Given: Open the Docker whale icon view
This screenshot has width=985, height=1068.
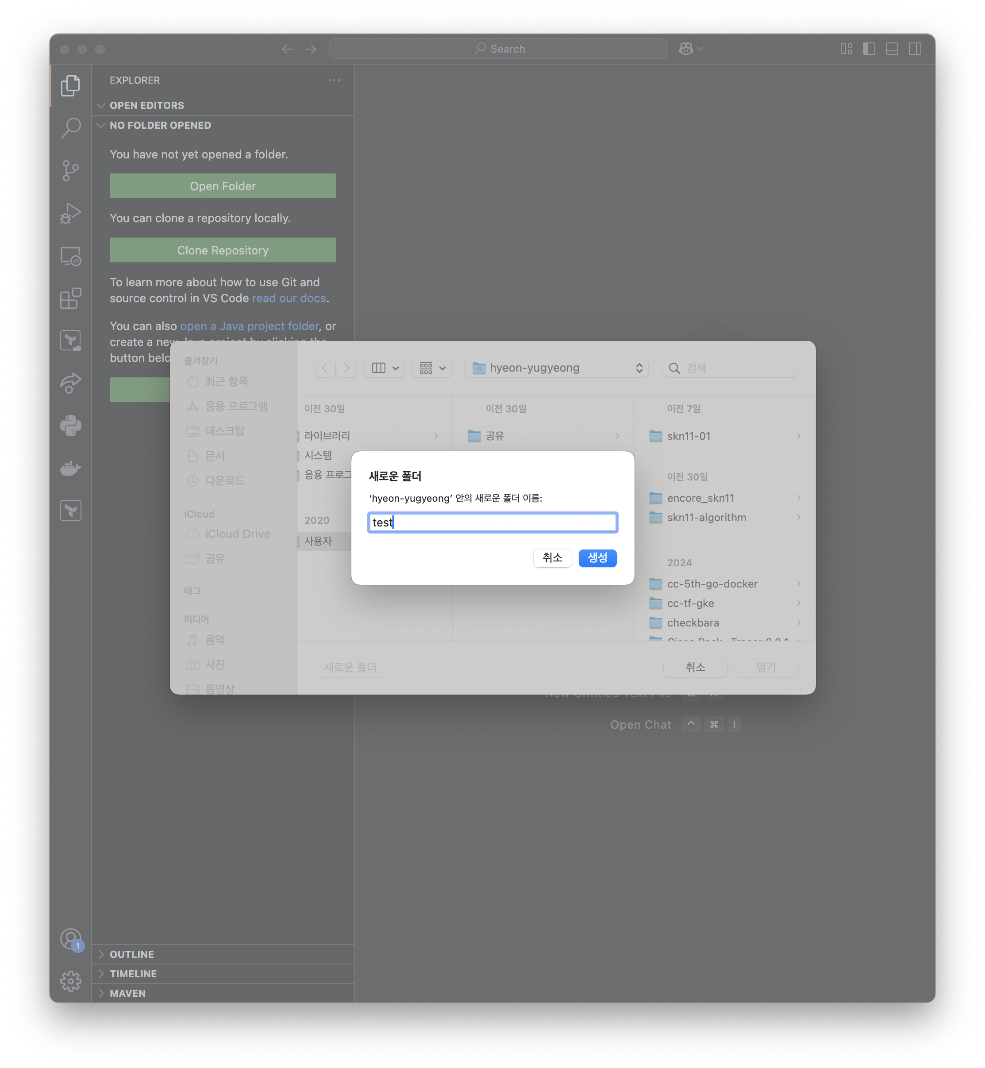Looking at the screenshot, I should pos(70,469).
